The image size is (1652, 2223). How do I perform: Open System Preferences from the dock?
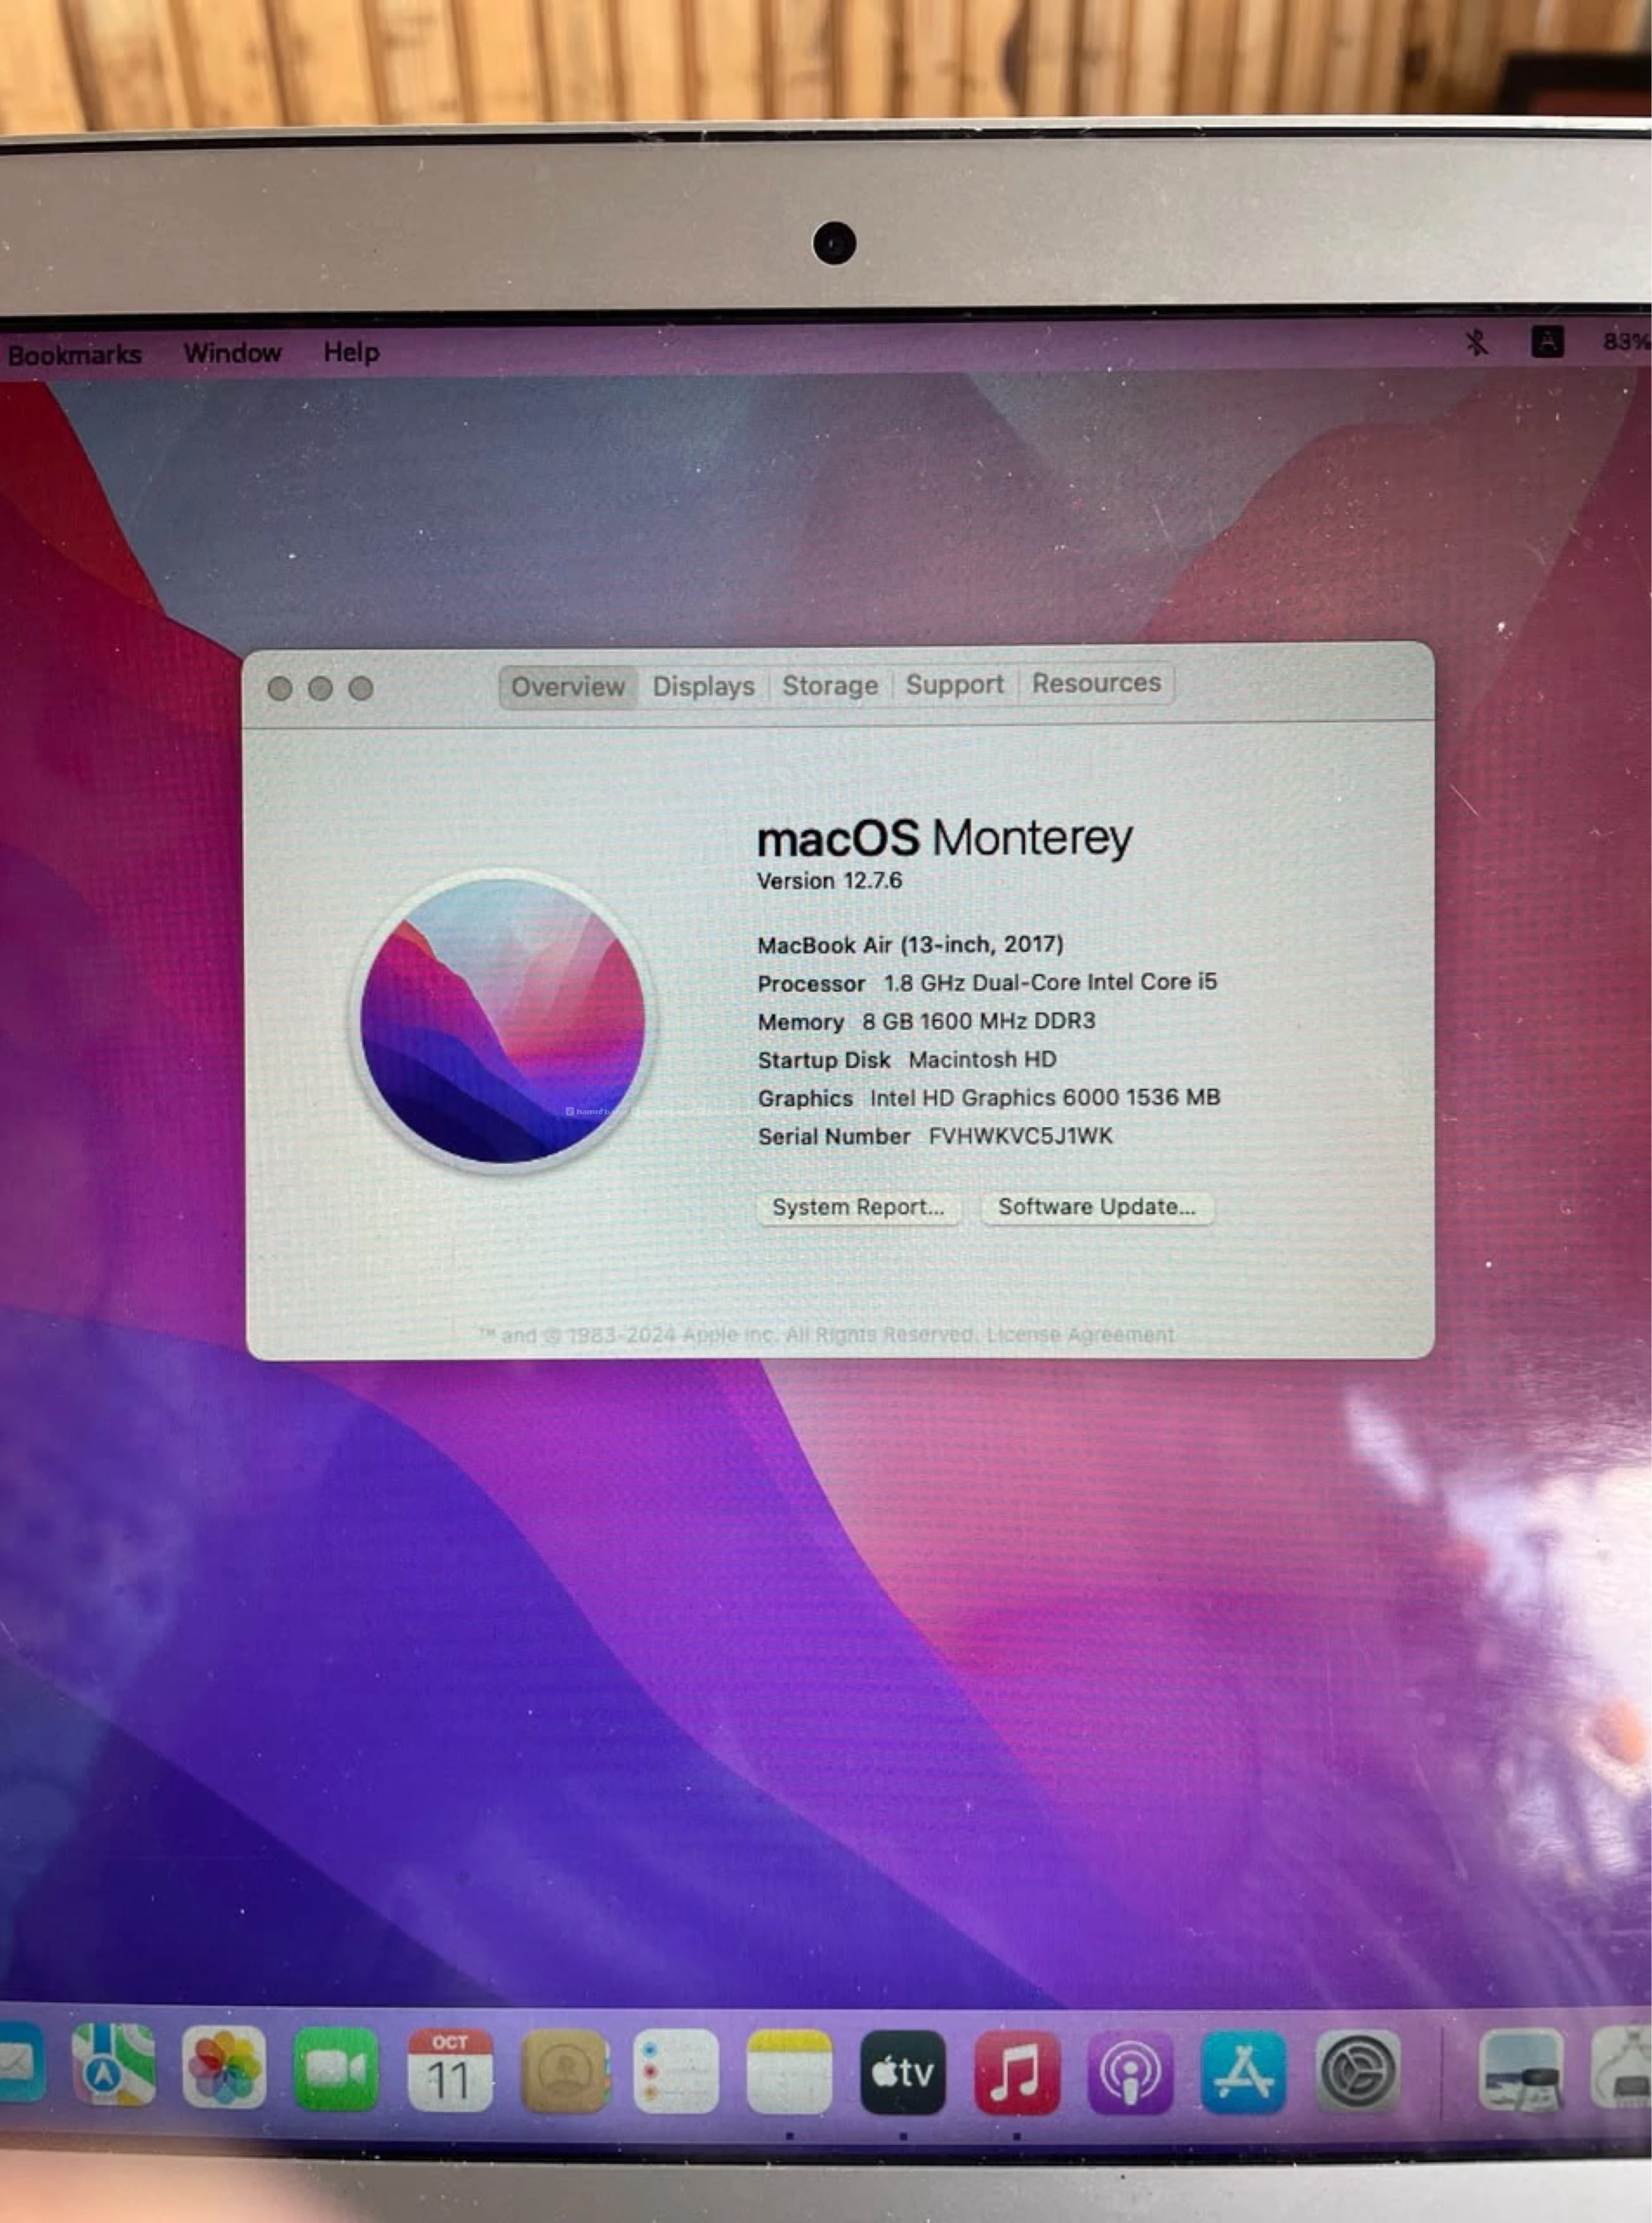[x=1357, y=2070]
